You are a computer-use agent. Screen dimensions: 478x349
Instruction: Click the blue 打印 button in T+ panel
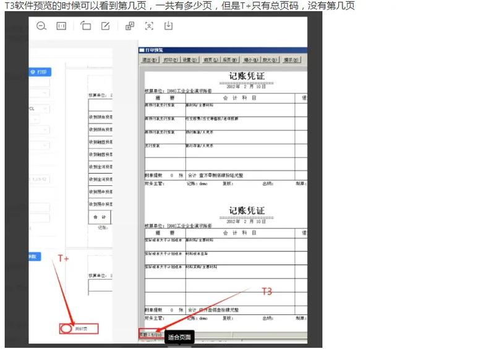[40, 72]
